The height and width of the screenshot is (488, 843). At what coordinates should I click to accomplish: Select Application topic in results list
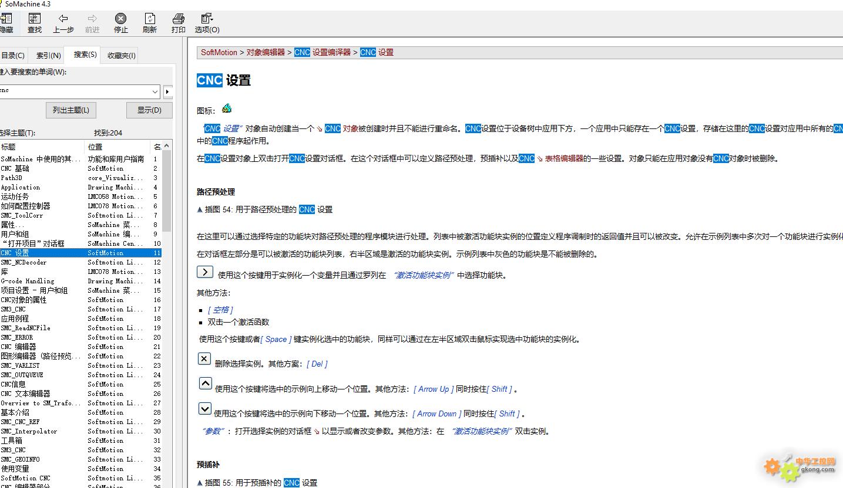pyautogui.click(x=80, y=187)
